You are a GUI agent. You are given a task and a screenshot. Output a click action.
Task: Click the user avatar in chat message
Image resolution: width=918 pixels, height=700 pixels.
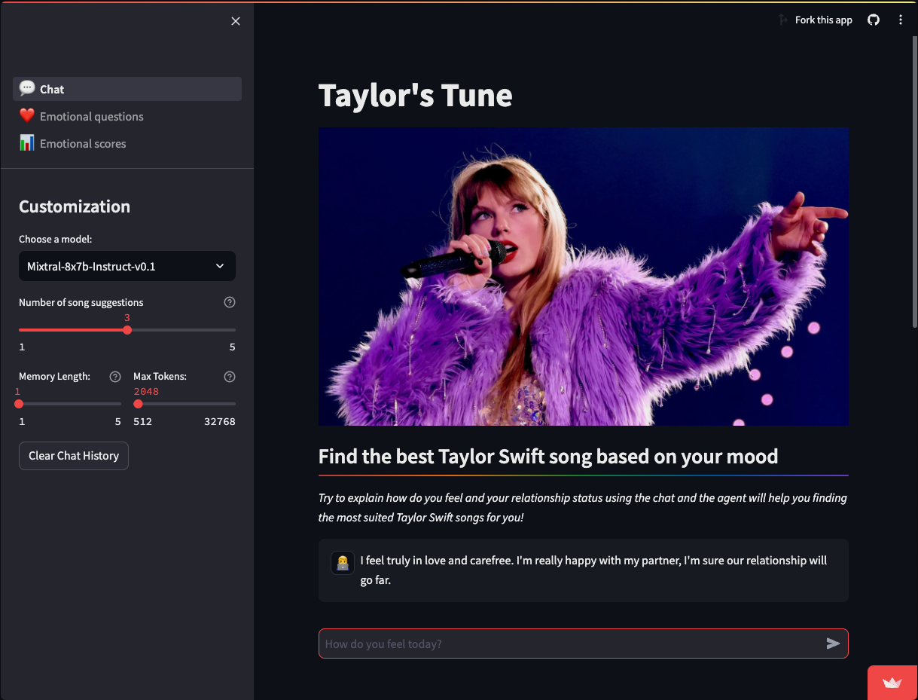point(343,563)
